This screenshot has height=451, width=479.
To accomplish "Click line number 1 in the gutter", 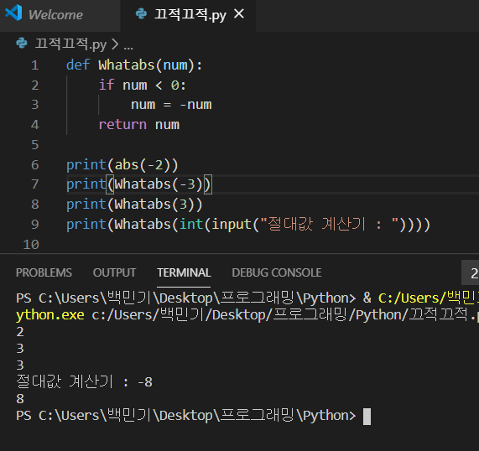I will [35, 65].
